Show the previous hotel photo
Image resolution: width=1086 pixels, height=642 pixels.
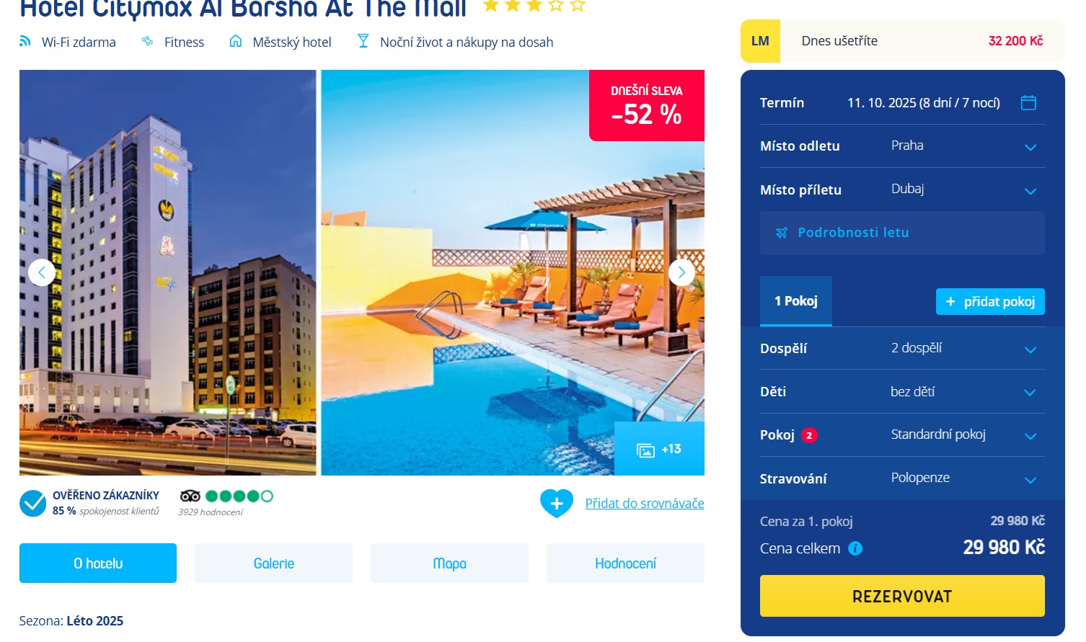coord(42,272)
